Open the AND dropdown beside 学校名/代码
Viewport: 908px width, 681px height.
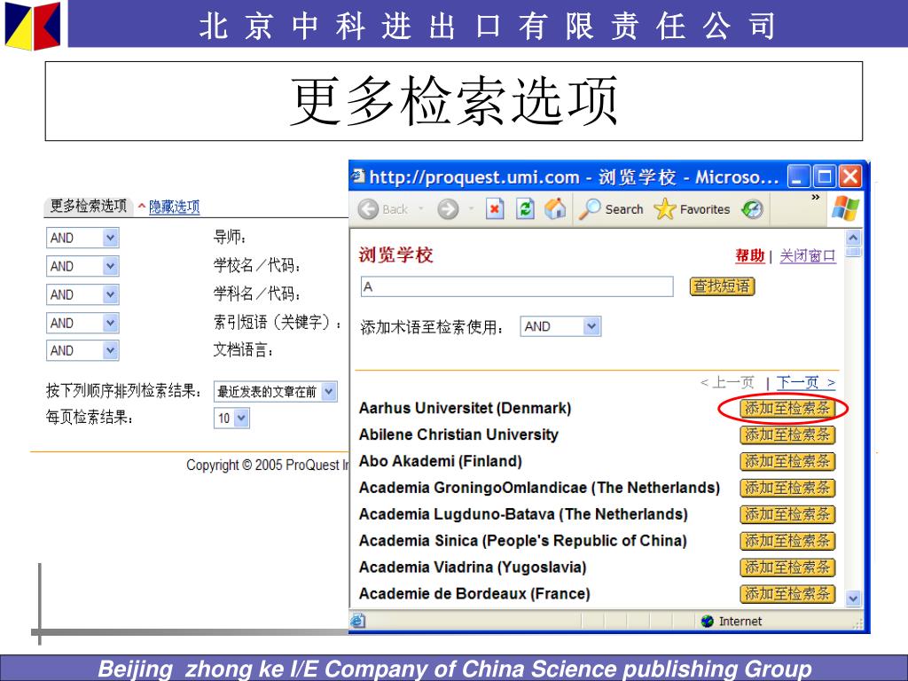[x=82, y=266]
